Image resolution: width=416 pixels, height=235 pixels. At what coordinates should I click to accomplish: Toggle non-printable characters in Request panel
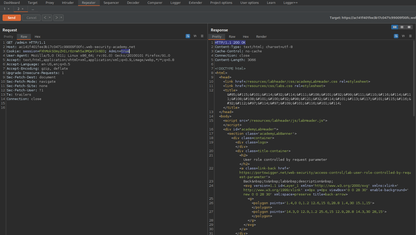pyautogui.click(x=195, y=36)
